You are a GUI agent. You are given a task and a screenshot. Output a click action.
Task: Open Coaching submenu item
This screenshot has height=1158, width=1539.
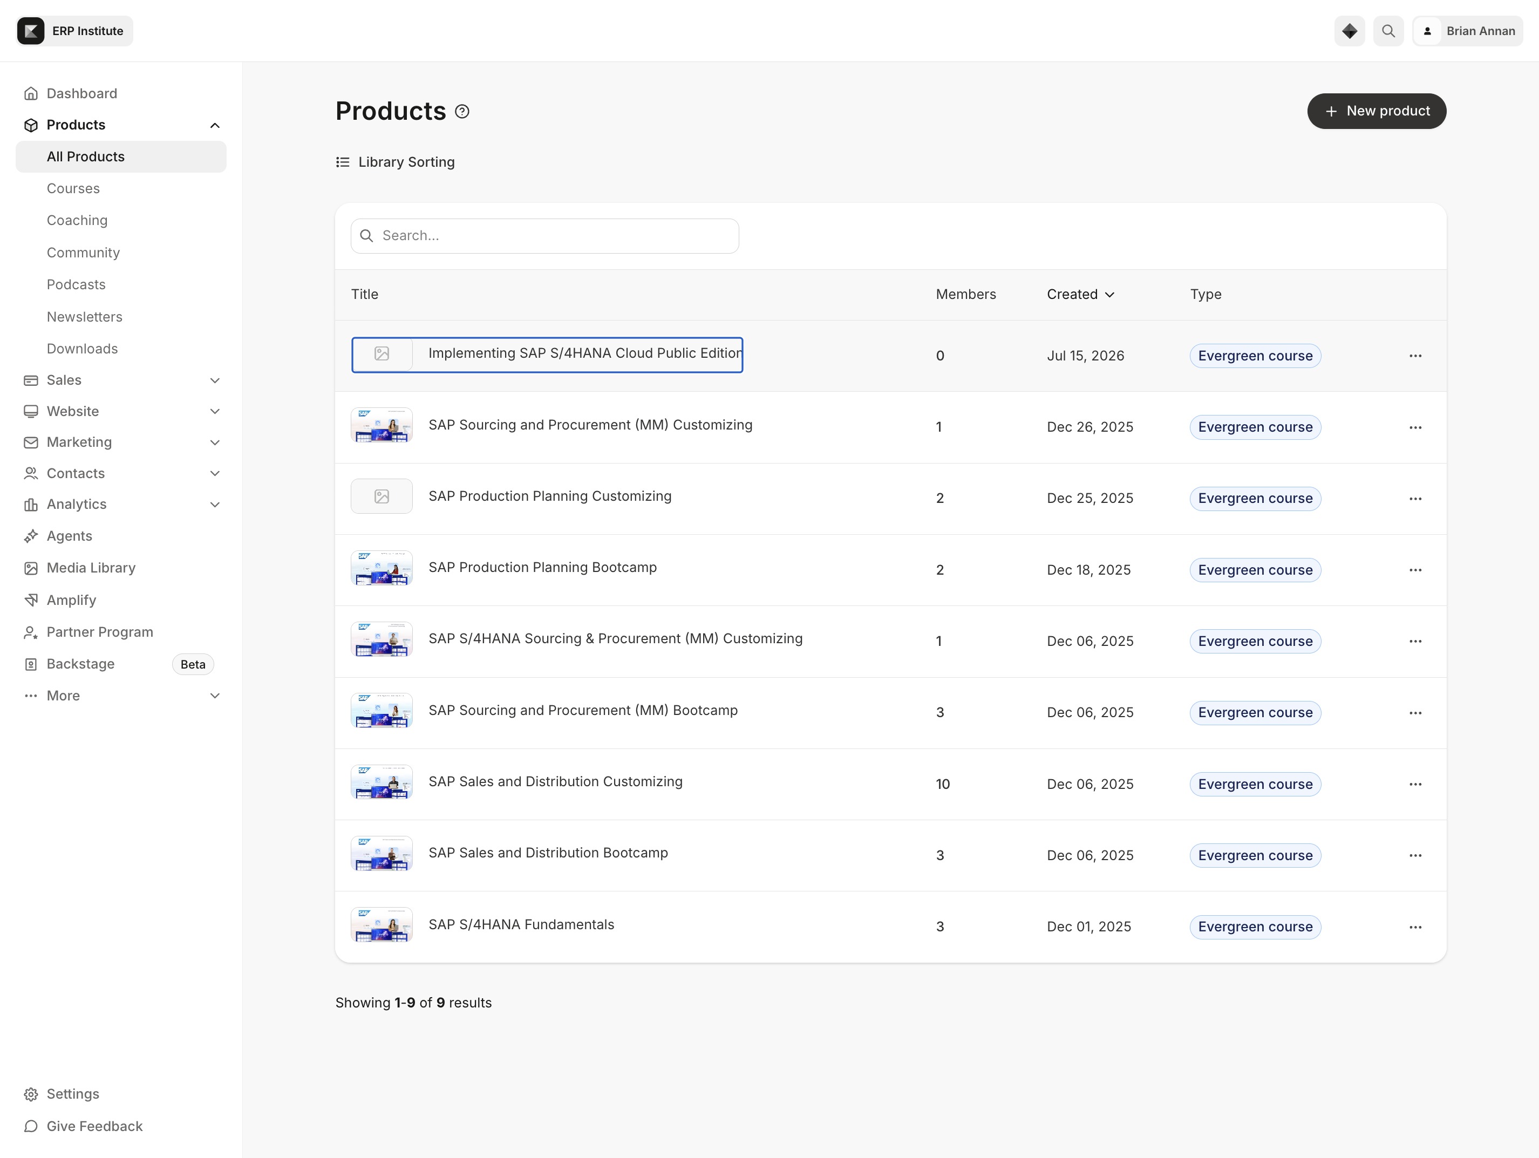point(77,220)
